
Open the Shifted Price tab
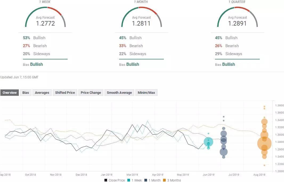[x=65, y=92]
